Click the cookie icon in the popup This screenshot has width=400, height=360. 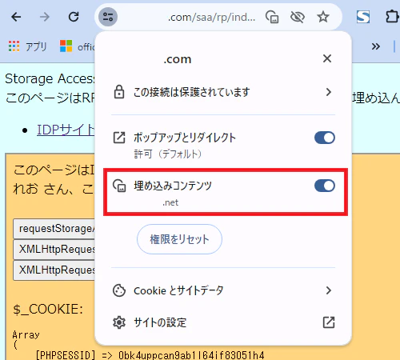tap(119, 290)
